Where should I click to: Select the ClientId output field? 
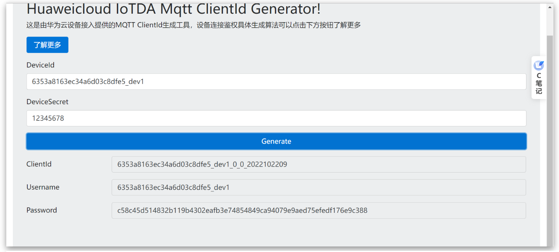click(318, 164)
